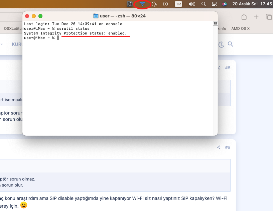273x211 pixels.
Task: Click the share icon on post #9
Action: click(x=219, y=147)
